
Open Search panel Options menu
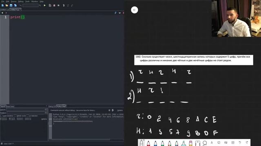click(44, 119)
